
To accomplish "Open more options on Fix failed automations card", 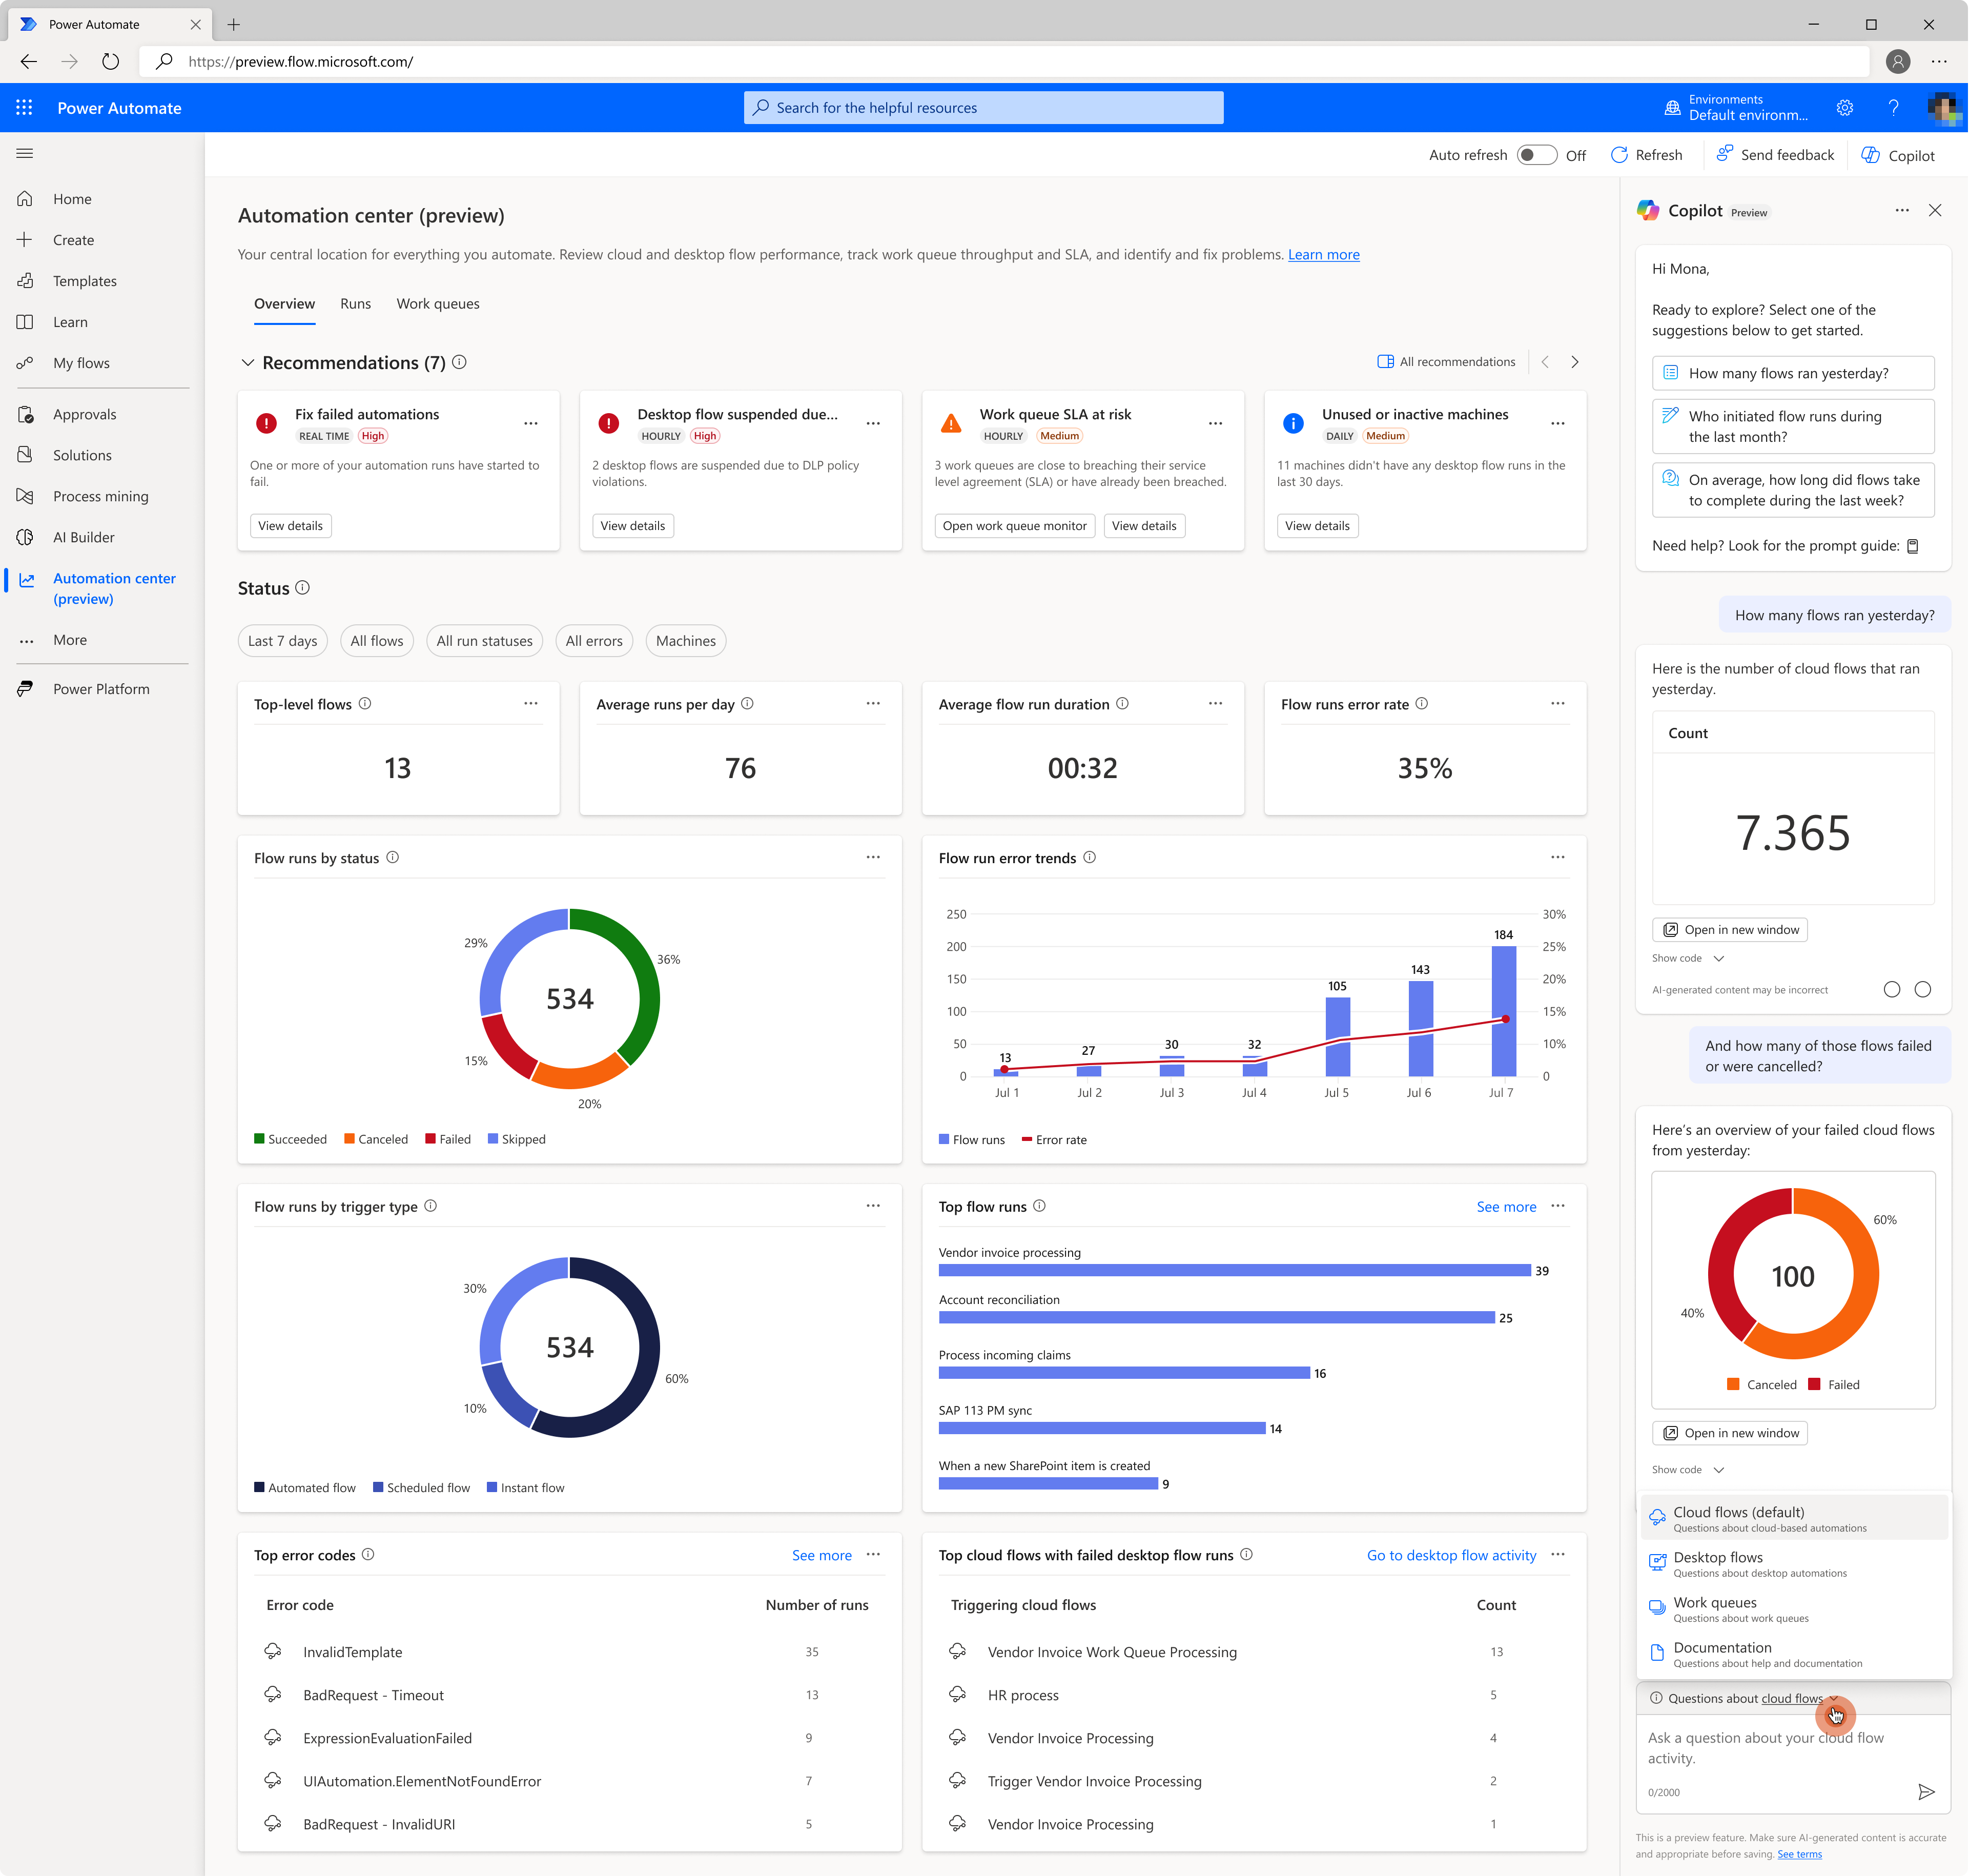I will tap(531, 424).
